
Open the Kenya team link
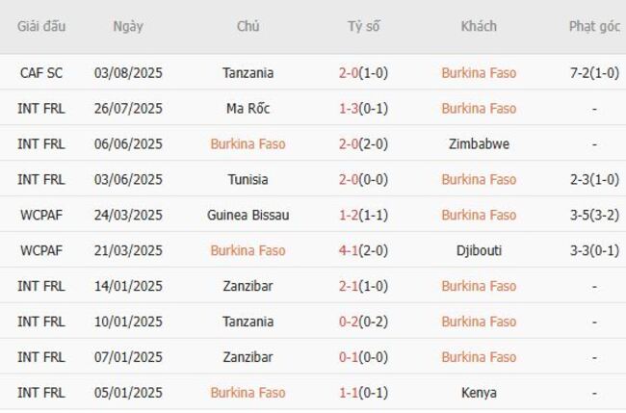(x=479, y=393)
